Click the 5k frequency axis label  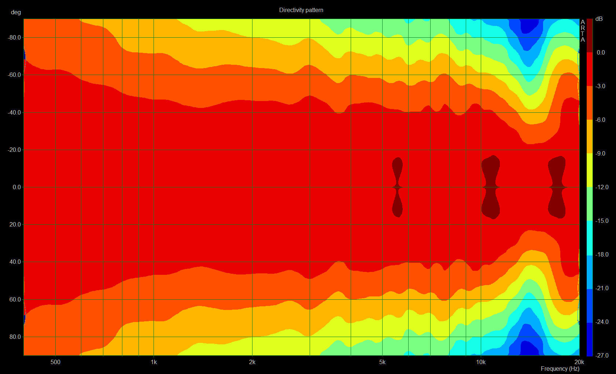pyautogui.click(x=382, y=362)
